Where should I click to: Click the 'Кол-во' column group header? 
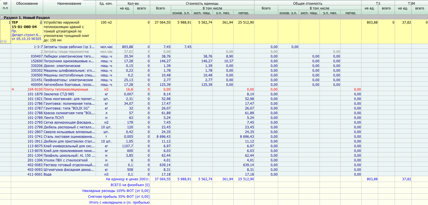tap(133, 4)
